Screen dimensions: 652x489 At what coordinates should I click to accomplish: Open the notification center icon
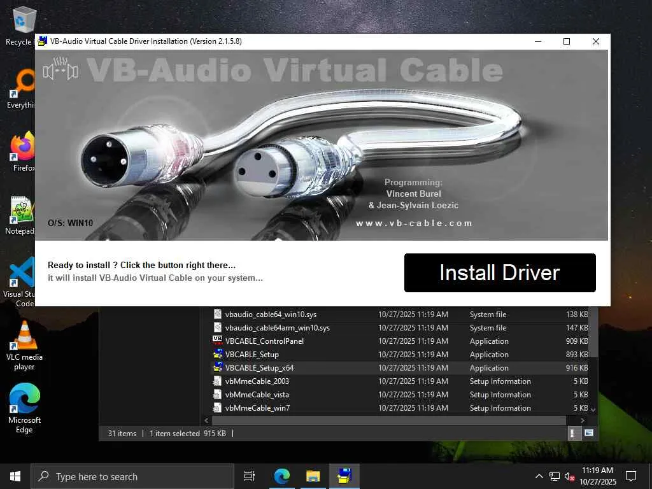tap(631, 476)
